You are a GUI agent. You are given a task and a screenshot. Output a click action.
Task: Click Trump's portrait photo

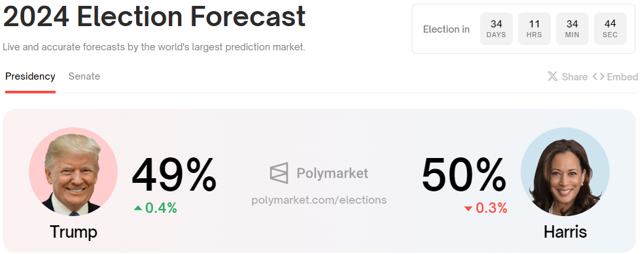click(x=73, y=172)
